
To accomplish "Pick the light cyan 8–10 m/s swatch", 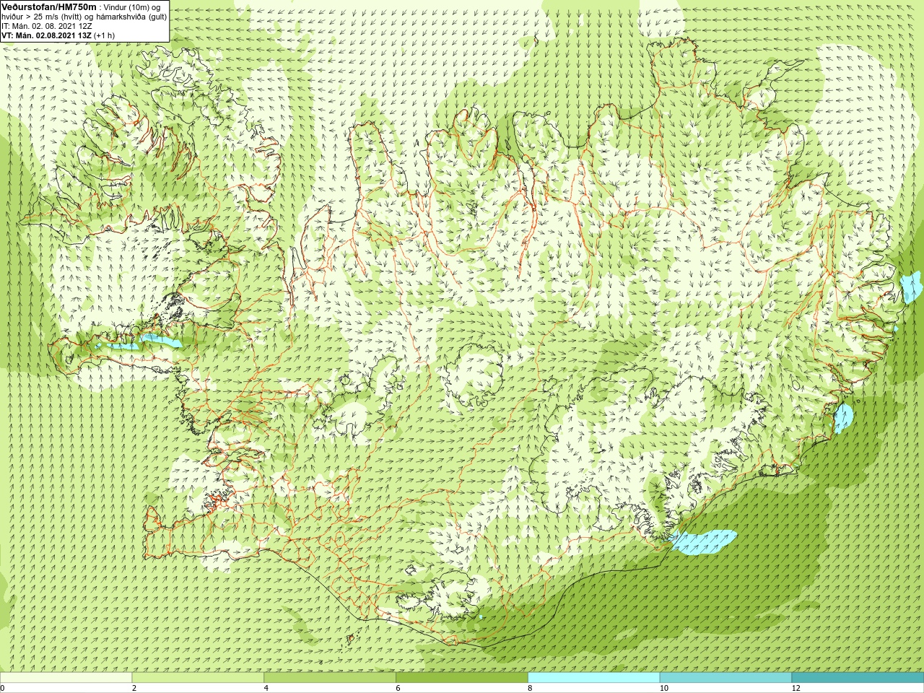I will click(x=594, y=678).
